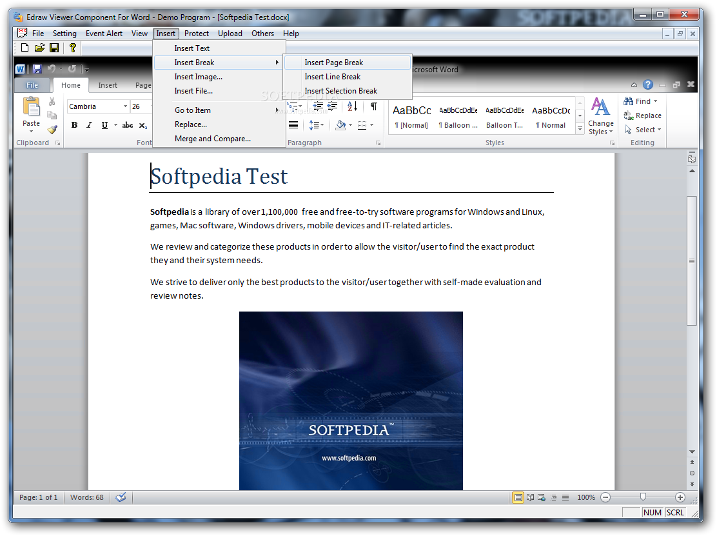This screenshot has height=536, width=717.
Task: Click the Outline view icon
Action: [x=553, y=497]
